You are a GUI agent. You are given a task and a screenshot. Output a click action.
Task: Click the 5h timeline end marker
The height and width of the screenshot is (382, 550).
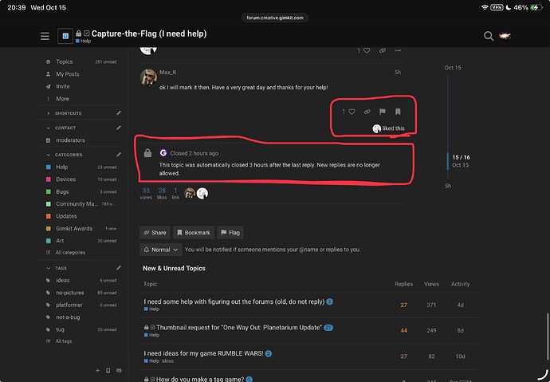pos(448,186)
